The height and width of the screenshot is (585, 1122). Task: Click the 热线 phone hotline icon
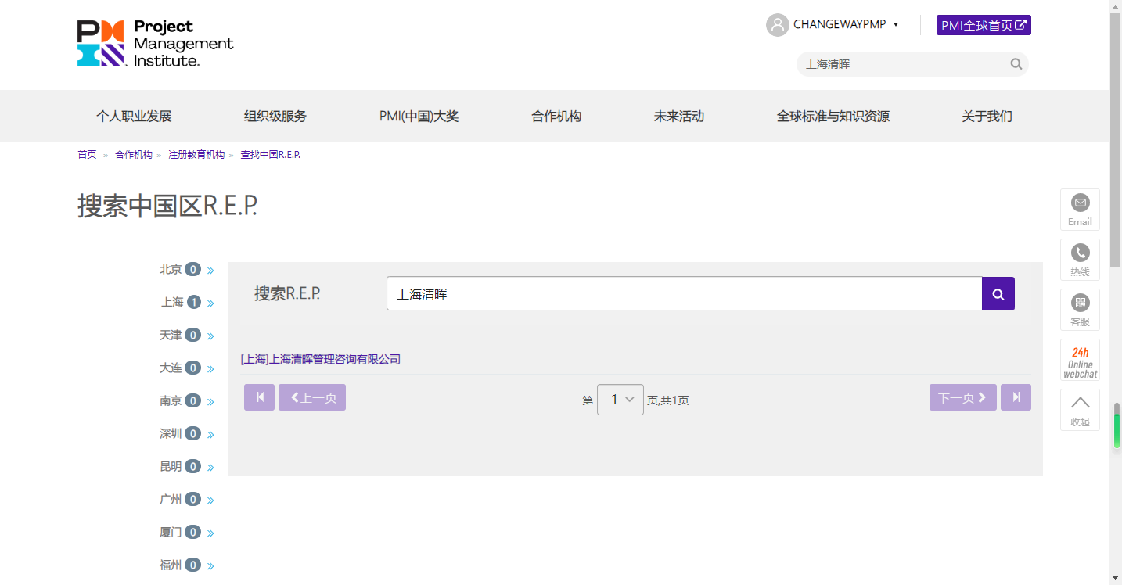[x=1080, y=259]
